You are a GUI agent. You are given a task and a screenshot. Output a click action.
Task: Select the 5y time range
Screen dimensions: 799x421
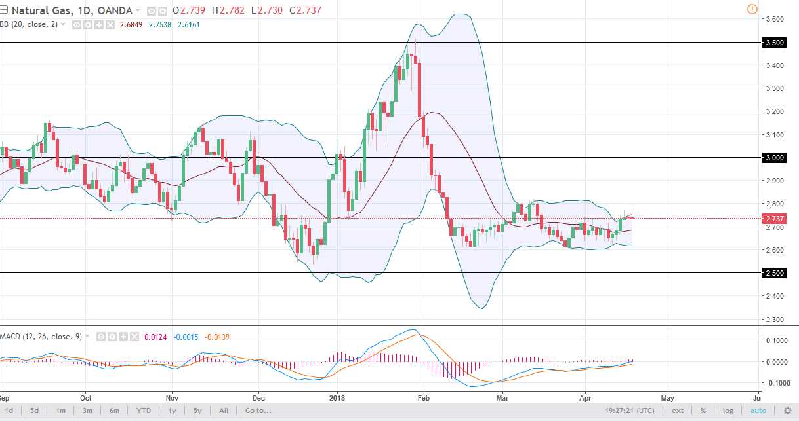click(x=196, y=411)
